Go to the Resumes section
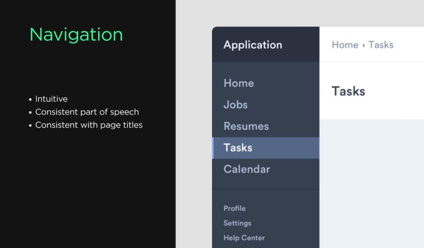Viewport: 424px width, 248px height. [x=246, y=126]
